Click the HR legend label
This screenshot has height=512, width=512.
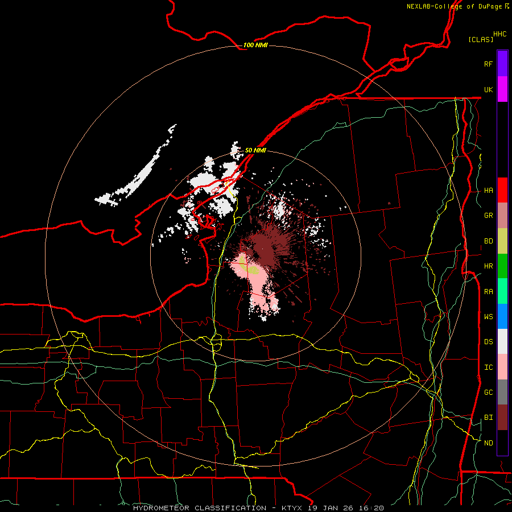488,266
